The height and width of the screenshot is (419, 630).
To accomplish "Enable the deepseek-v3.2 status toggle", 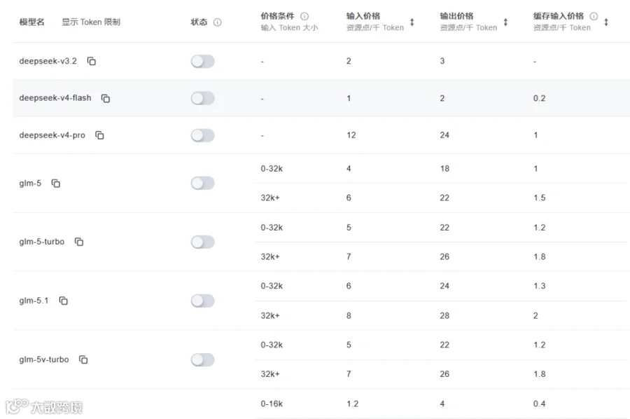I will (x=202, y=61).
